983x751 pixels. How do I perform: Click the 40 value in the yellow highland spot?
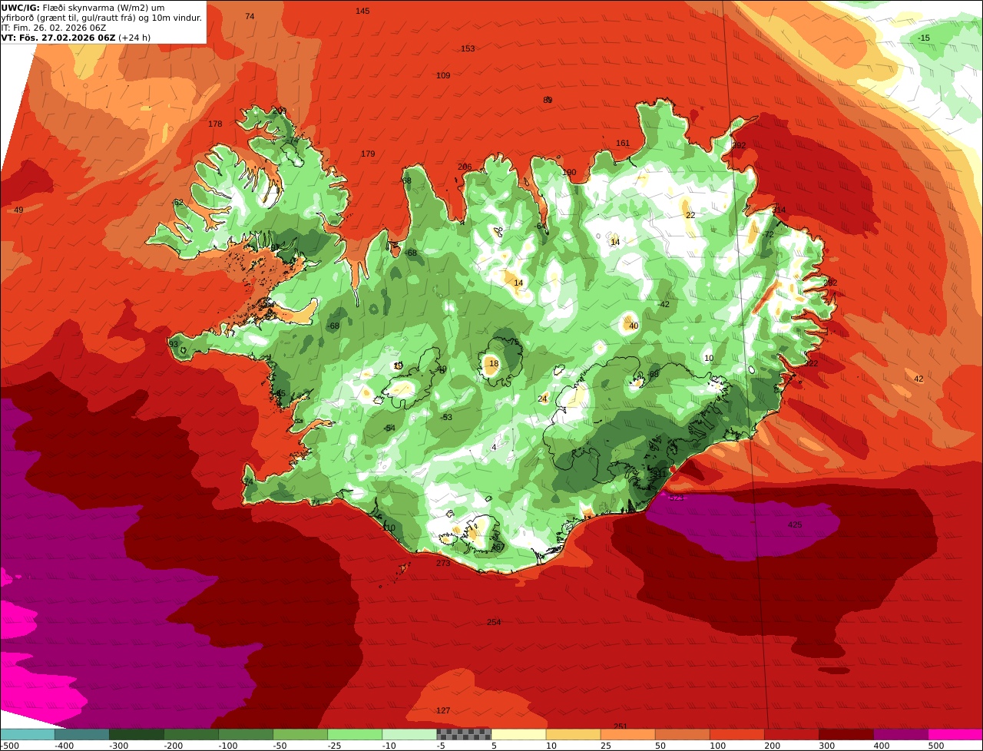634,326
